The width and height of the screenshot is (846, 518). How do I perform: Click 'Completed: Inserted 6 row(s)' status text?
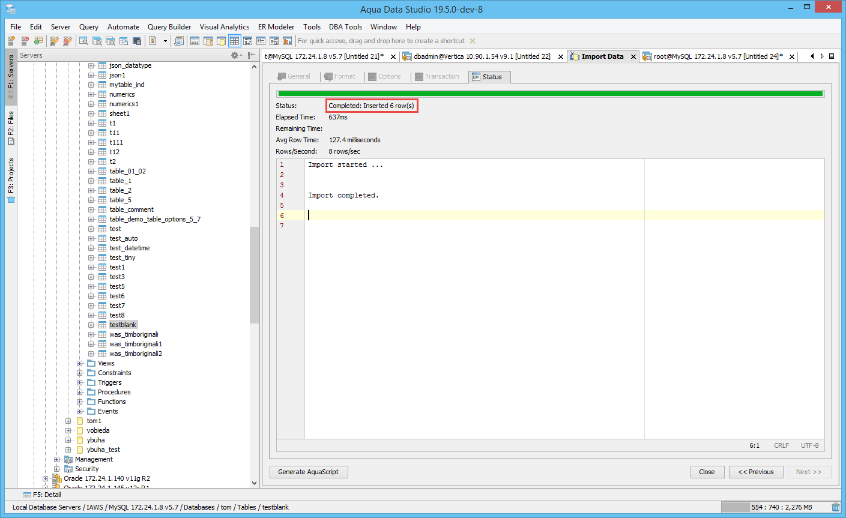pos(371,106)
